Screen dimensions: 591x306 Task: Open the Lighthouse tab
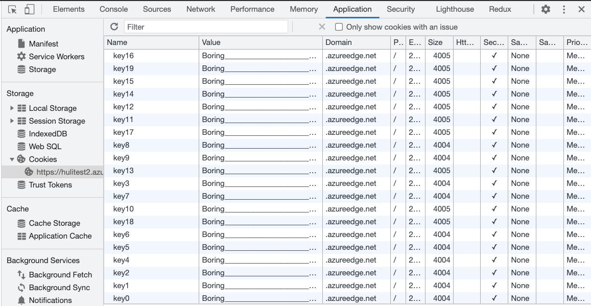coord(455,9)
